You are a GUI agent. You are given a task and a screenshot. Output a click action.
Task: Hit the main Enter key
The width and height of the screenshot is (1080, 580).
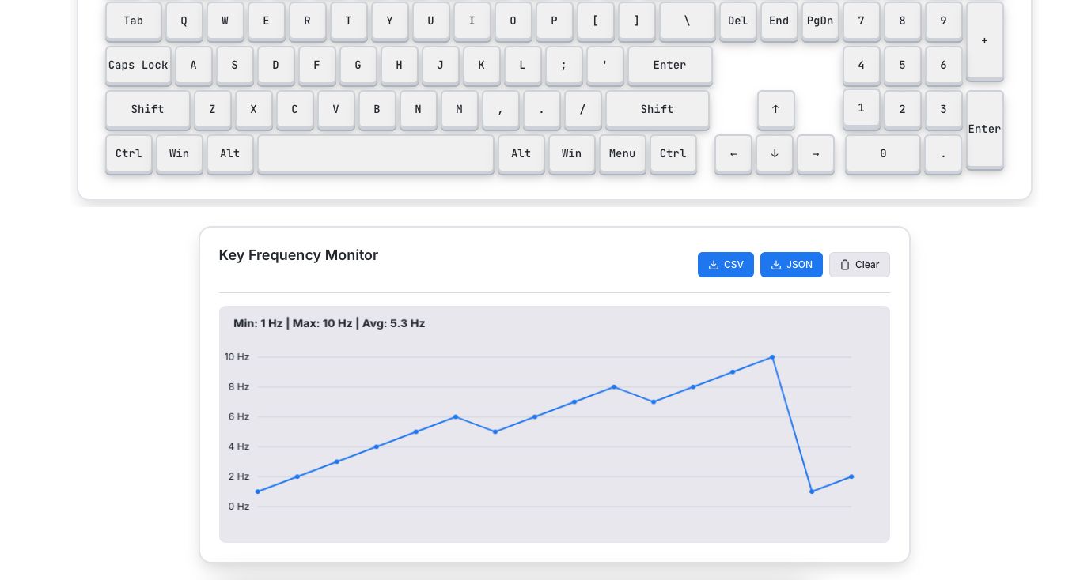pyautogui.click(x=669, y=66)
